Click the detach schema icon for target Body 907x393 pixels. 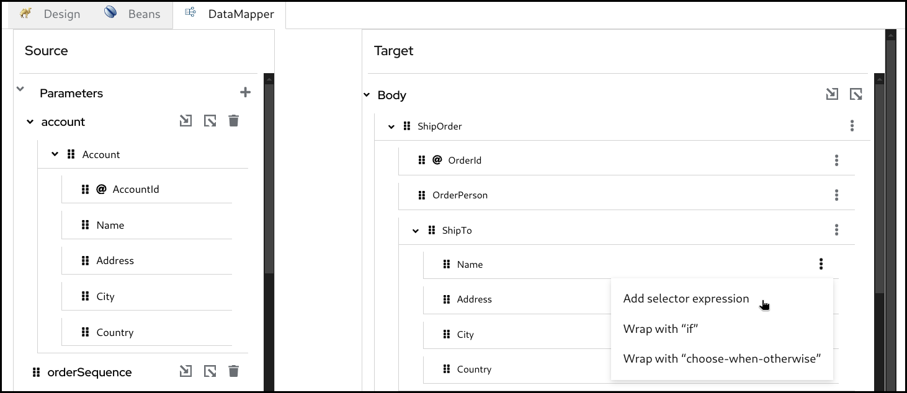856,94
